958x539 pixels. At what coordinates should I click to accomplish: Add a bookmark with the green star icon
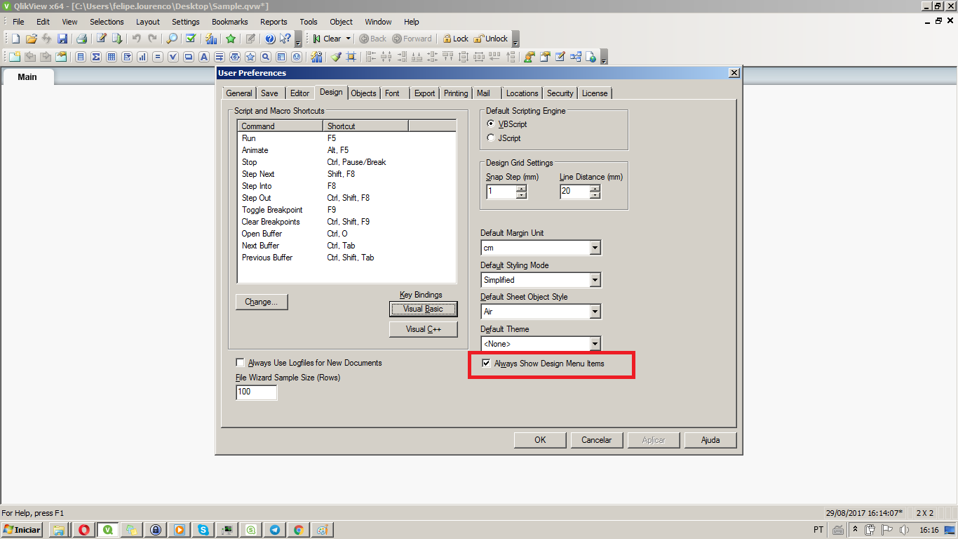(230, 39)
